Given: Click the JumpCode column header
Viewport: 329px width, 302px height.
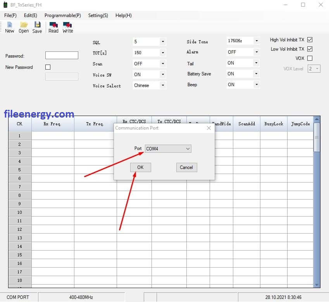Looking at the screenshot, I should click(300, 124).
